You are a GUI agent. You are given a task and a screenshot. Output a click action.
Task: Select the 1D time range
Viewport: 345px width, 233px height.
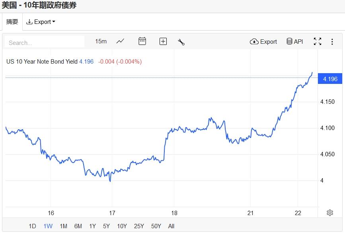pyautogui.click(x=32, y=226)
